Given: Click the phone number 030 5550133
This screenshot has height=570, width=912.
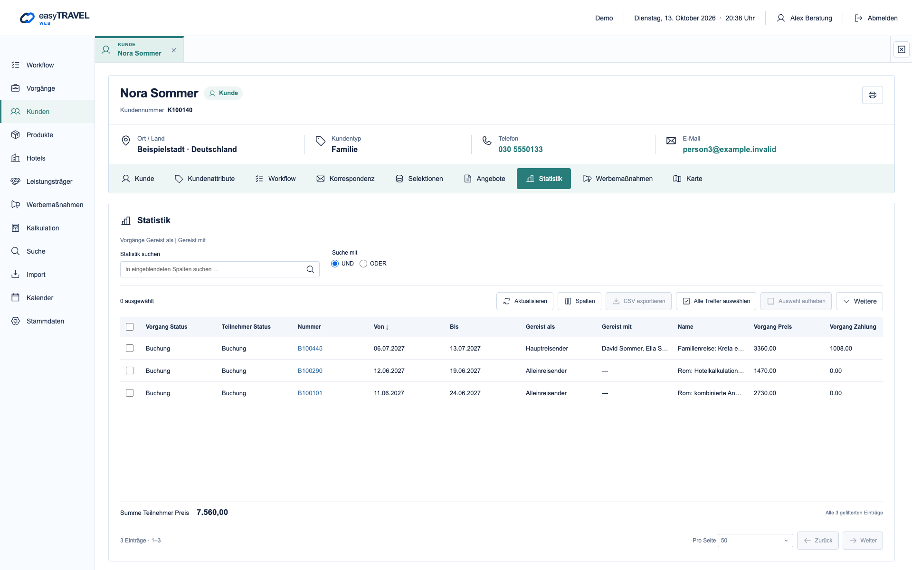Looking at the screenshot, I should (521, 149).
